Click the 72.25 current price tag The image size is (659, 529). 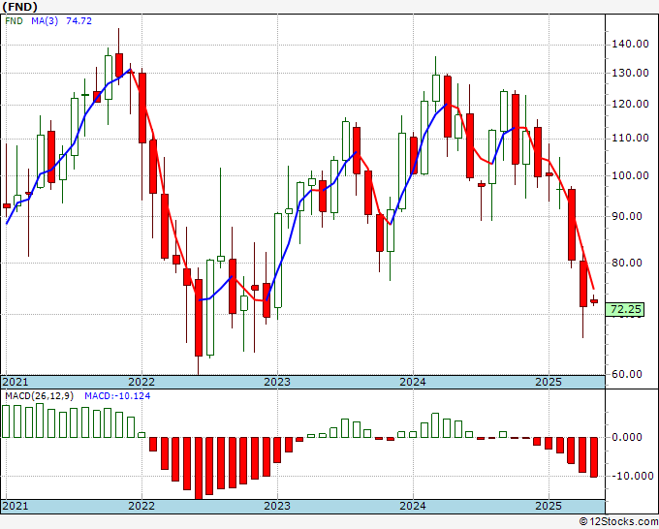point(625,310)
